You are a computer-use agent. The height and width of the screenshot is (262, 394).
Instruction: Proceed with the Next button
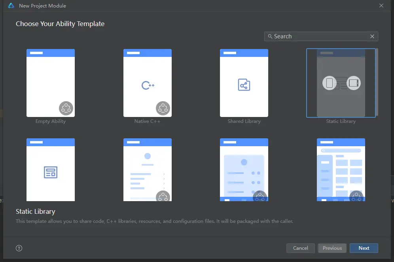point(364,248)
